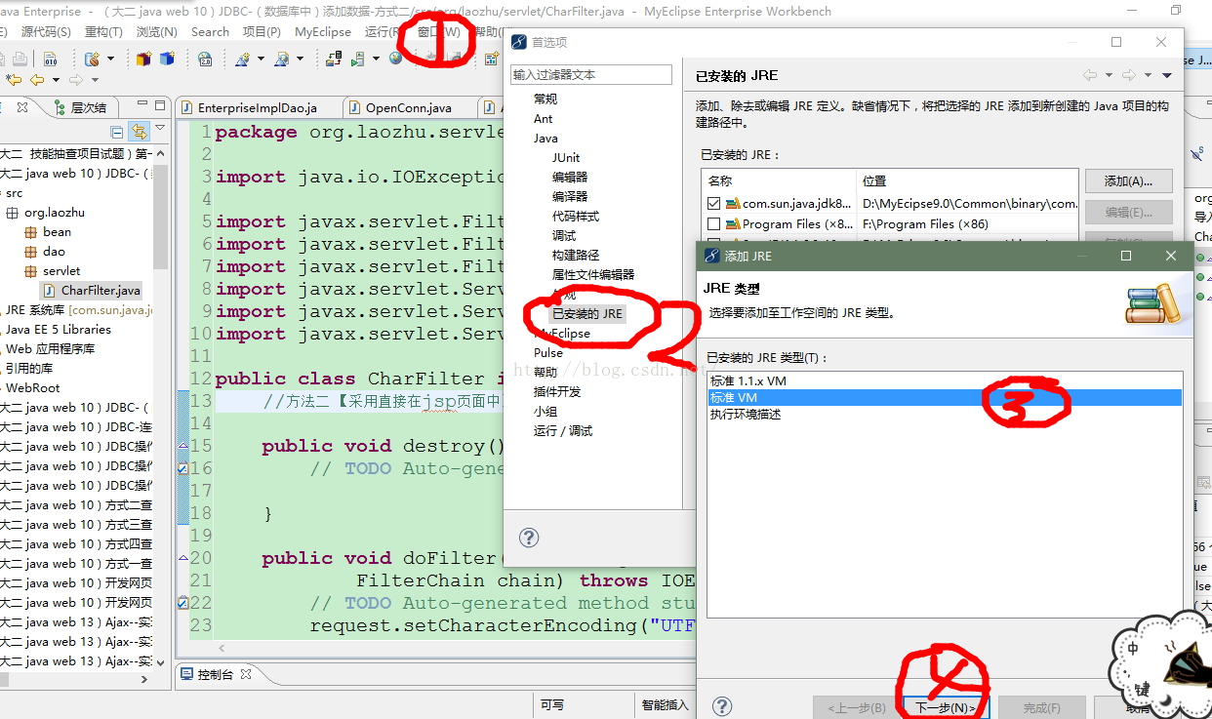Toggle the com.sun.java.jdk8 JRE checkbox
This screenshot has height=719, width=1212.
[x=714, y=204]
